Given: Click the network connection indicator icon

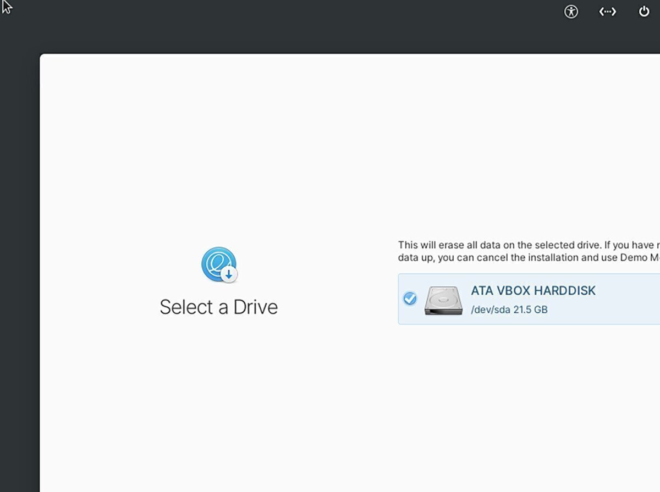Looking at the screenshot, I should pyautogui.click(x=607, y=12).
